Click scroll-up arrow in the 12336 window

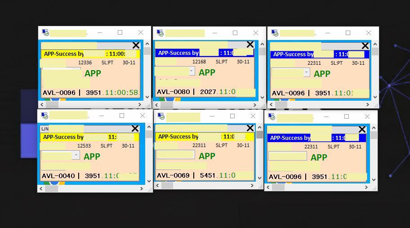(147, 44)
